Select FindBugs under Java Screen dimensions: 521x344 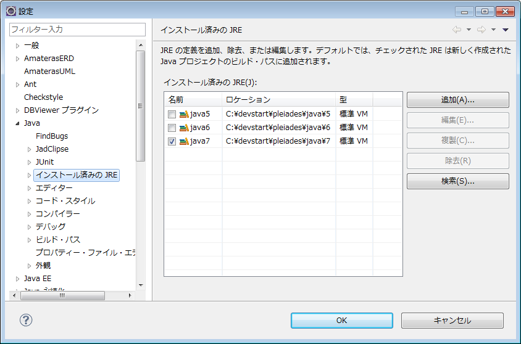(52, 136)
